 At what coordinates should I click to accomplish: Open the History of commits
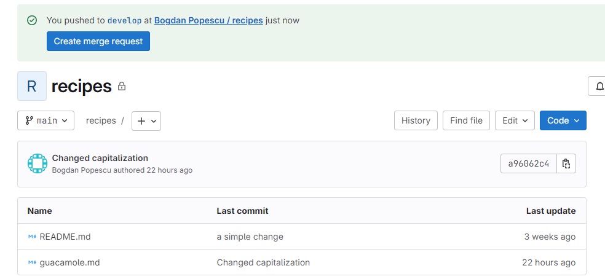pos(416,120)
